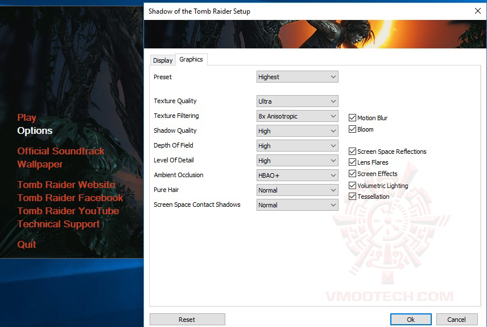487x327 pixels.
Task: Click the Texture Quality label text
Action: coord(175,101)
